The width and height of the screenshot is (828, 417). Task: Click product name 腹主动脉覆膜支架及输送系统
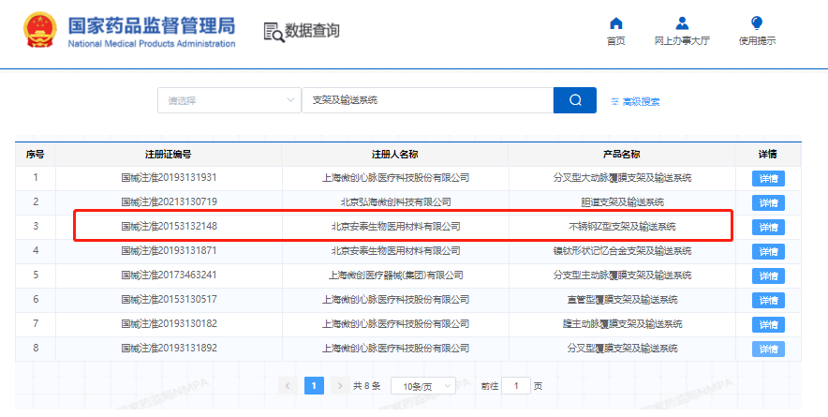(622, 324)
